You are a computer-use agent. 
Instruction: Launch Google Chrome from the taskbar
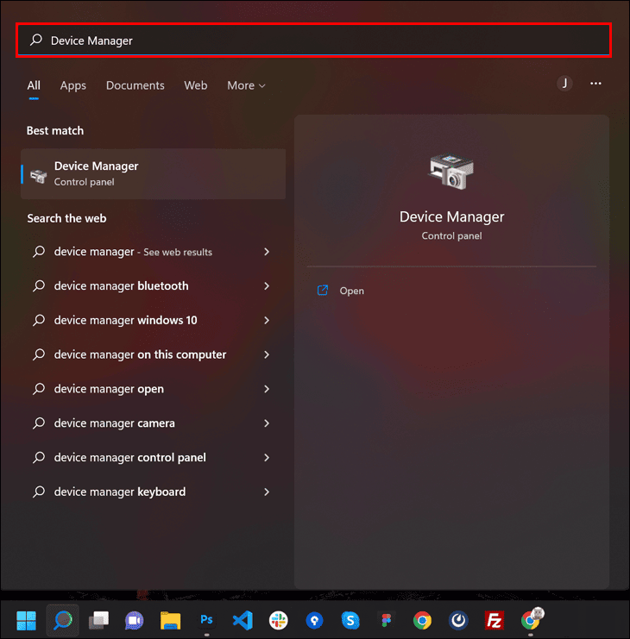click(422, 621)
